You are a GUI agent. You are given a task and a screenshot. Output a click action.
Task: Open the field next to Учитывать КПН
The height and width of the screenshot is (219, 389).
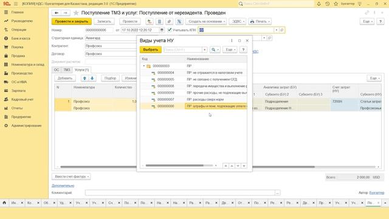[x=236, y=30]
